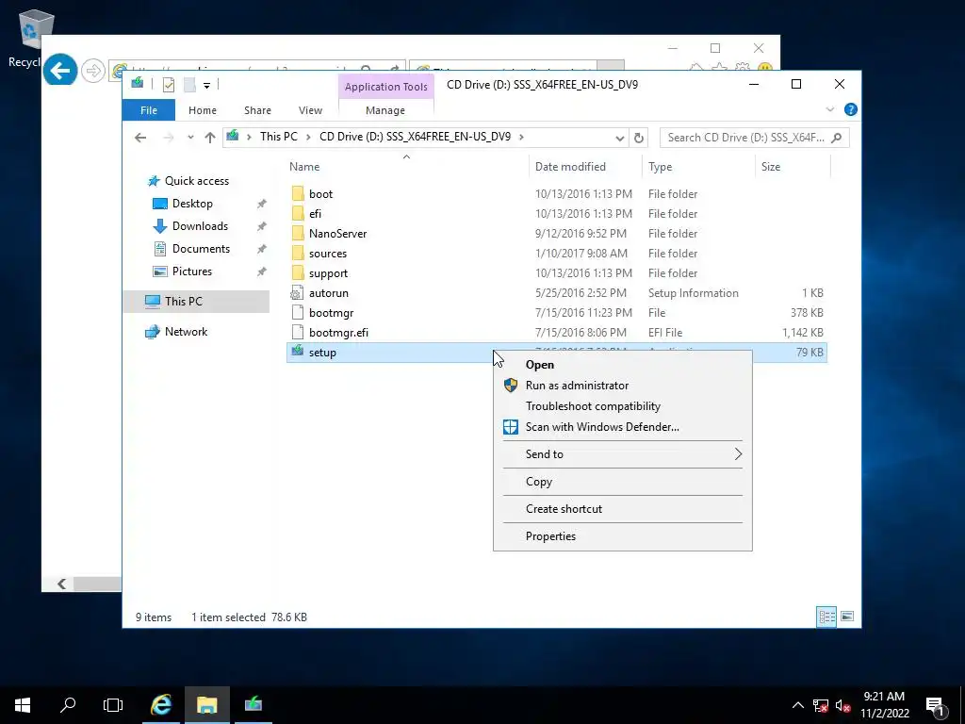The width and height of the screenshot is (965, 724).
Task: Choose Open from the context menu
Action: coord(623,365)
